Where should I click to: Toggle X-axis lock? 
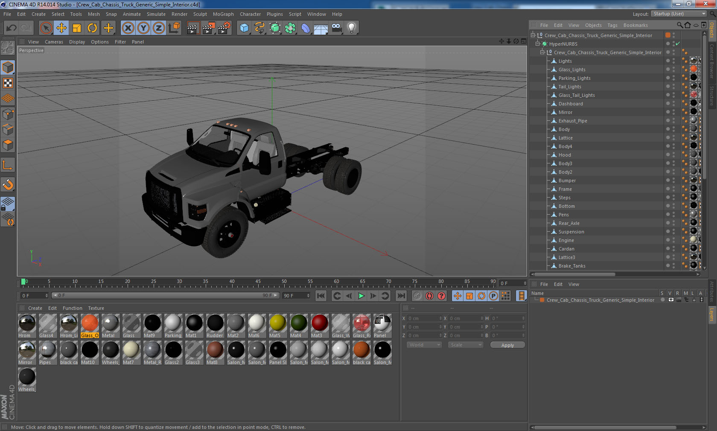pos(128,28)
